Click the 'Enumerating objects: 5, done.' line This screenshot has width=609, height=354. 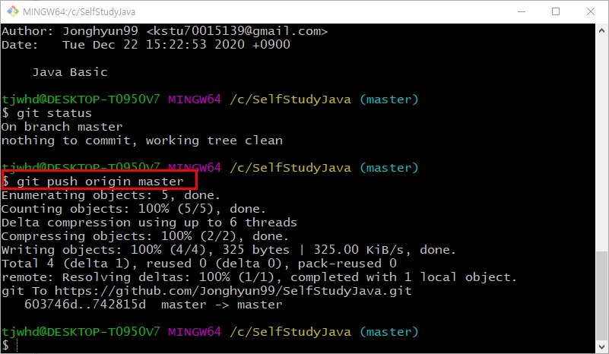click(111, 195)
